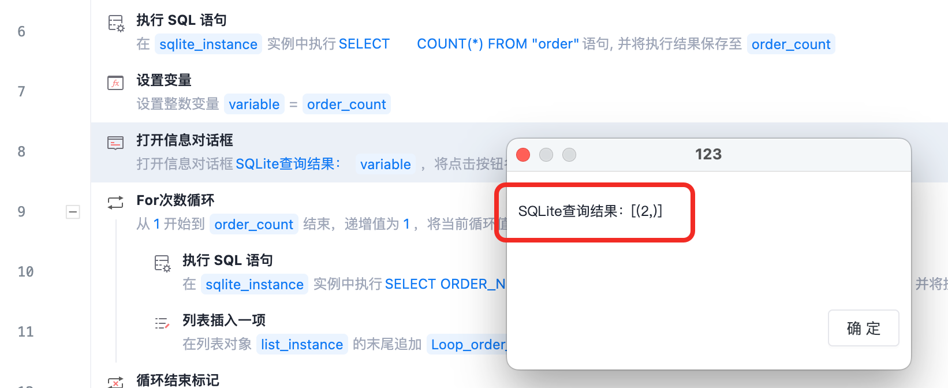The width and height of the screenshot is (948, 388).
Task: Click the For loop icon on row 9
Action: (x=115, y=202)
